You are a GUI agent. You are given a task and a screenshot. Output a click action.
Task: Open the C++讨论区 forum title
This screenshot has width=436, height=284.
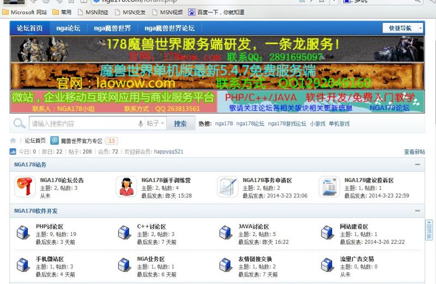click(x=152, y=226)
